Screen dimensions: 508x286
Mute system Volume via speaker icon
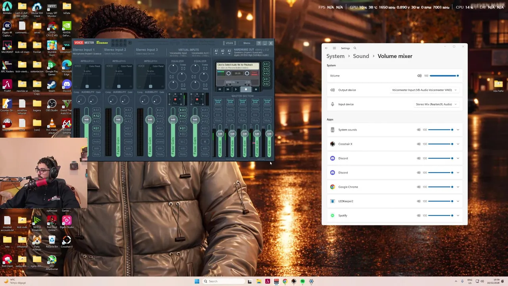[x=419, y=75]
